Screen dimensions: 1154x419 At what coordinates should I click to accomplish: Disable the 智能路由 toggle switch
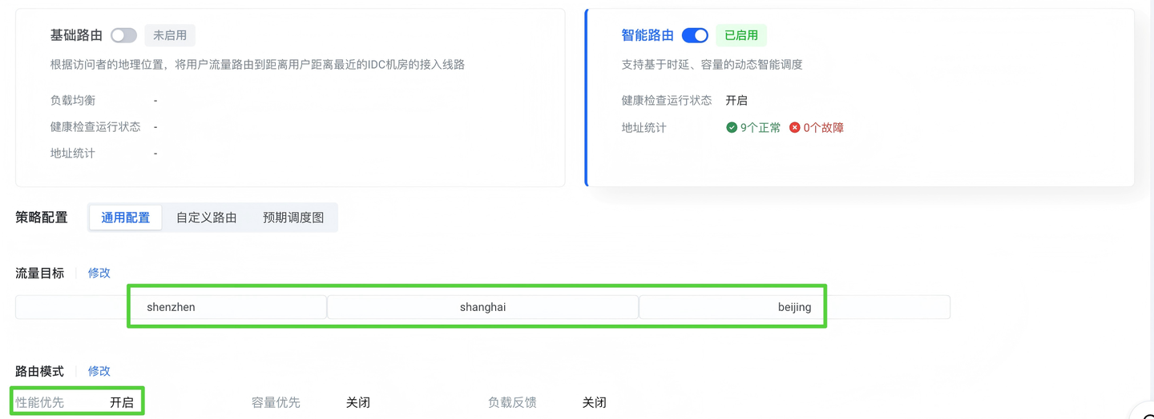point(695,35)
